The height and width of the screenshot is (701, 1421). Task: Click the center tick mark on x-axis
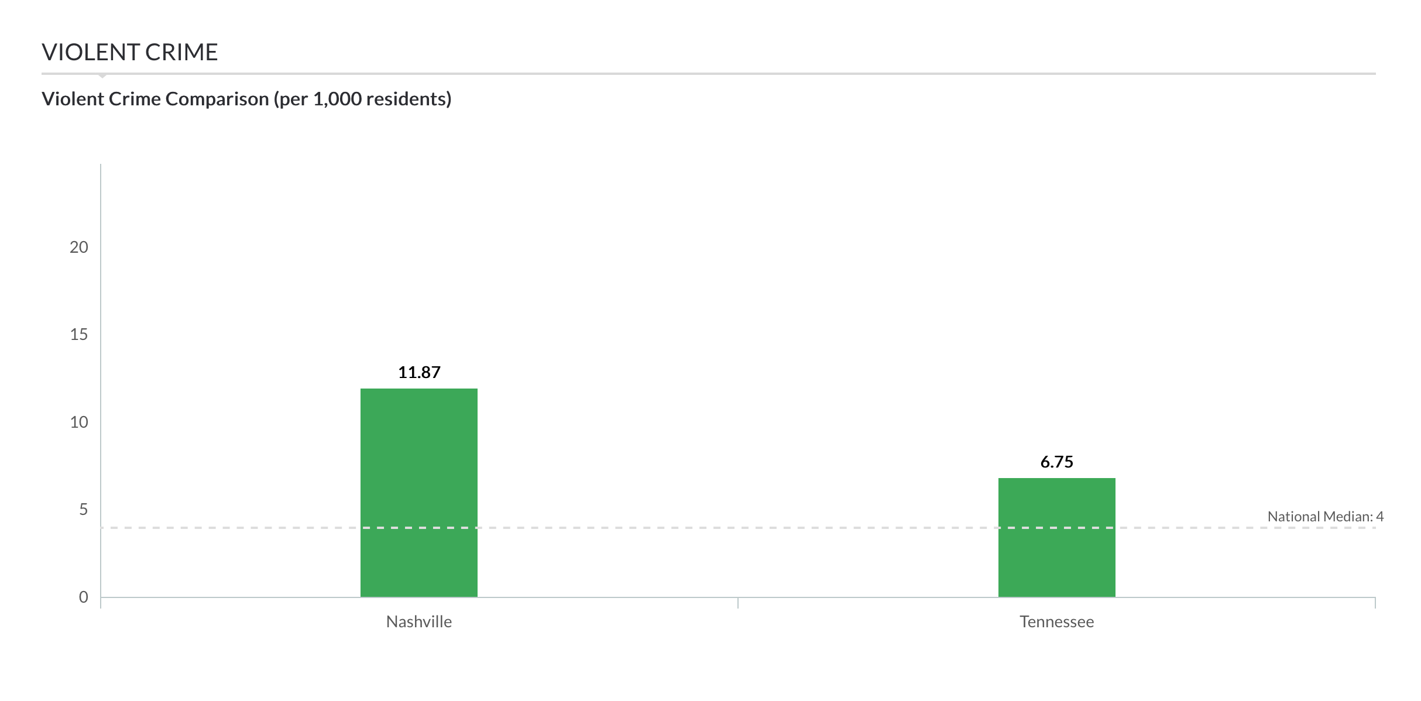(x=738, y=603)
